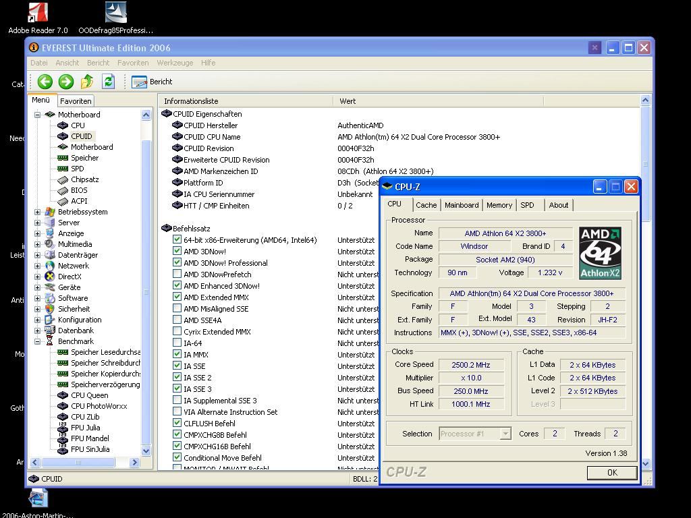
Task: Open the Ansicht menu
Action: (67, 63)
